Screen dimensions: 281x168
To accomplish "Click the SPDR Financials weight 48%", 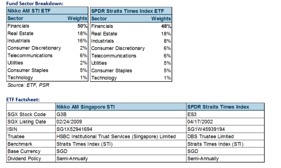I will click(166, 26).
